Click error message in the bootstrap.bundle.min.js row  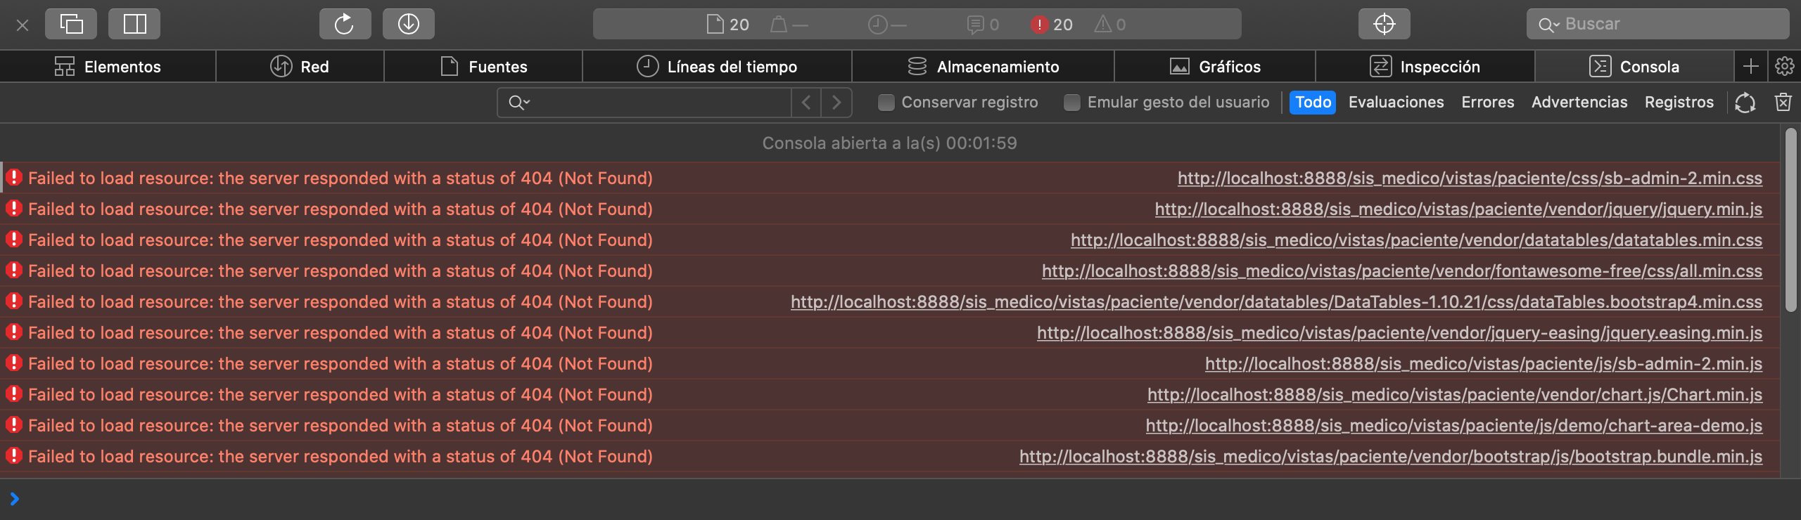pyautogui.click(x=341, y=457)
